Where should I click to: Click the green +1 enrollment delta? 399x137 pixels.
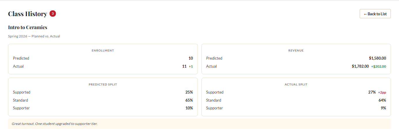pyautogui.click(x=191, y=66)
